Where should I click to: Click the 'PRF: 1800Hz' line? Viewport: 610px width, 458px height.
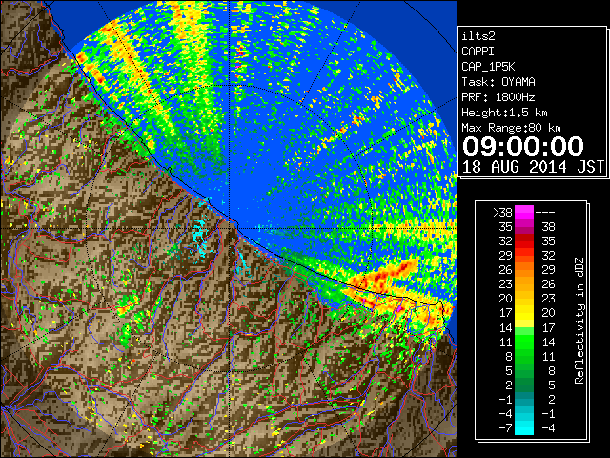(x=498, y=97)
